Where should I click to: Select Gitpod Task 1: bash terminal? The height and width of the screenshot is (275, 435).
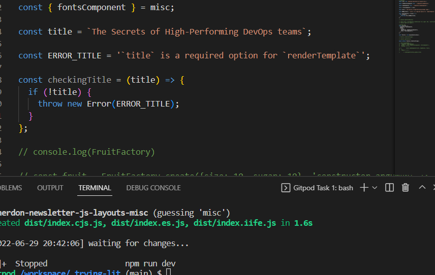[317, 188]
